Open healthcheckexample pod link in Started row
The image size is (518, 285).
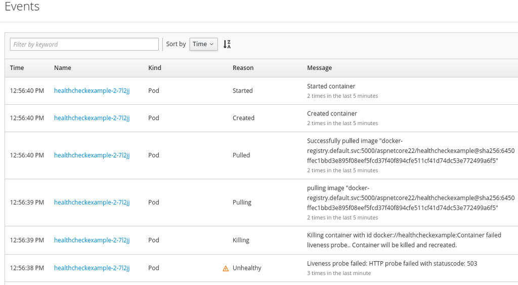tap(92, 91)
